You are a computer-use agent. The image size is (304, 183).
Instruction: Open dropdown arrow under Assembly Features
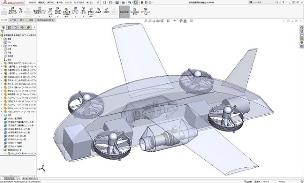(75, 17)
